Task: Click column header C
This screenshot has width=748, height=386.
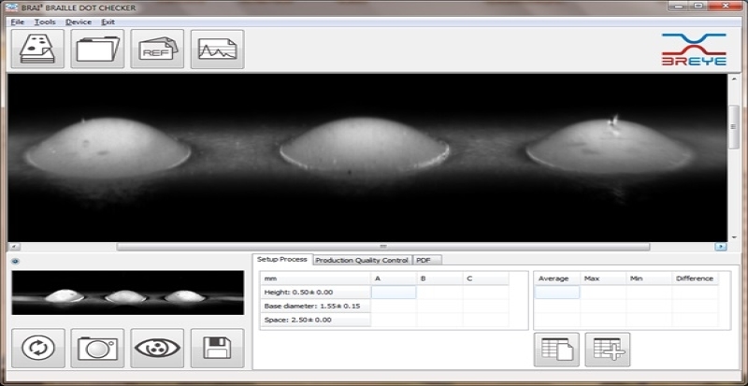Action: (x=485, y=279)
